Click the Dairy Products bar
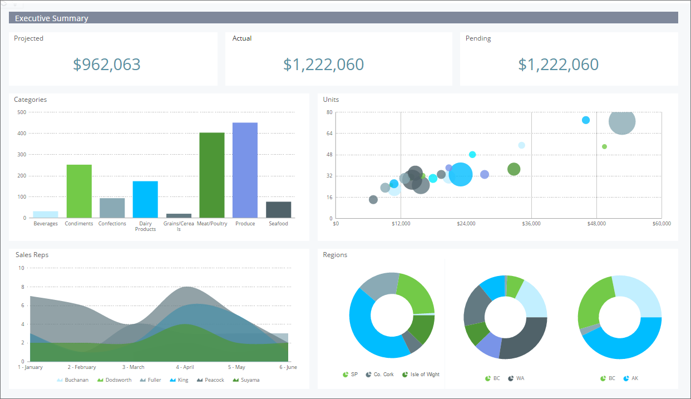 (x=145, y=200)
